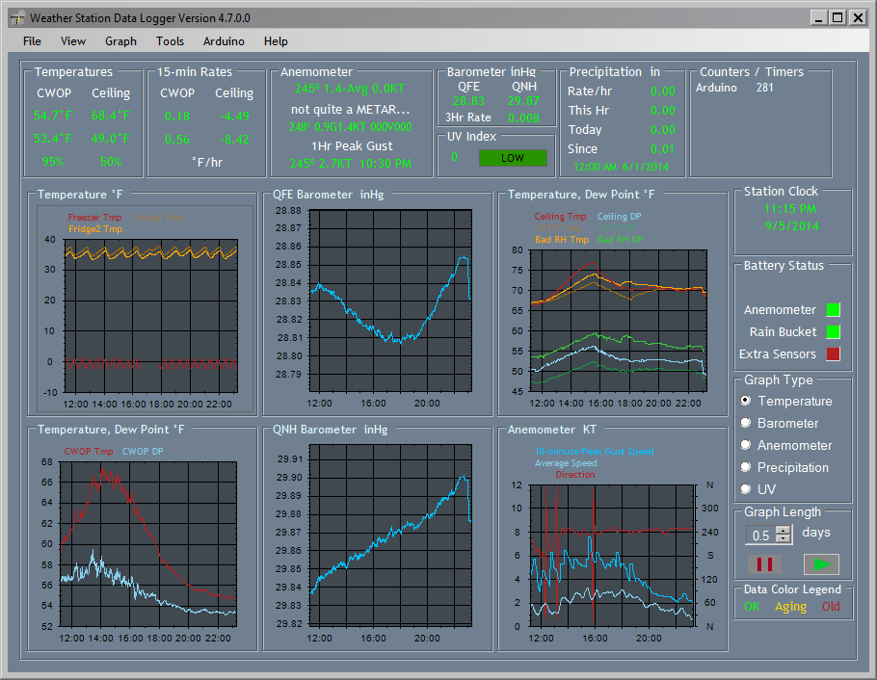The image size is (877, 680).
Task: Switch graph type to UV
Action: pyautogui.click(x=745, y=489)
